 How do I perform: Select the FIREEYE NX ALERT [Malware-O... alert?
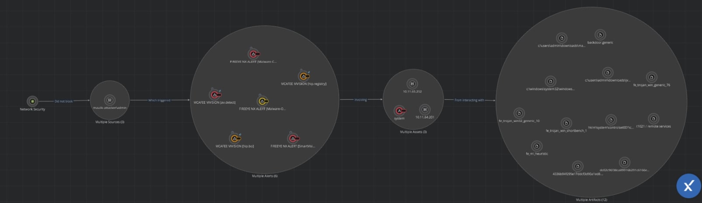[x=262, y=101]
